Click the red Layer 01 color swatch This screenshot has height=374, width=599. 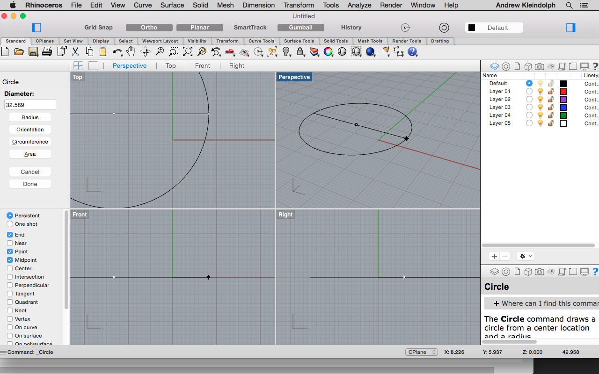click(x=563, y=91)
